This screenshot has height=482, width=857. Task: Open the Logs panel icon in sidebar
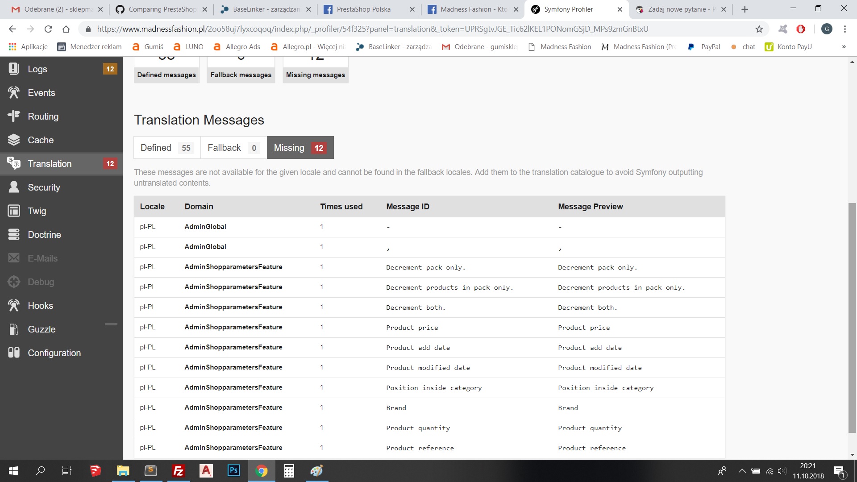tap(14, 69)
